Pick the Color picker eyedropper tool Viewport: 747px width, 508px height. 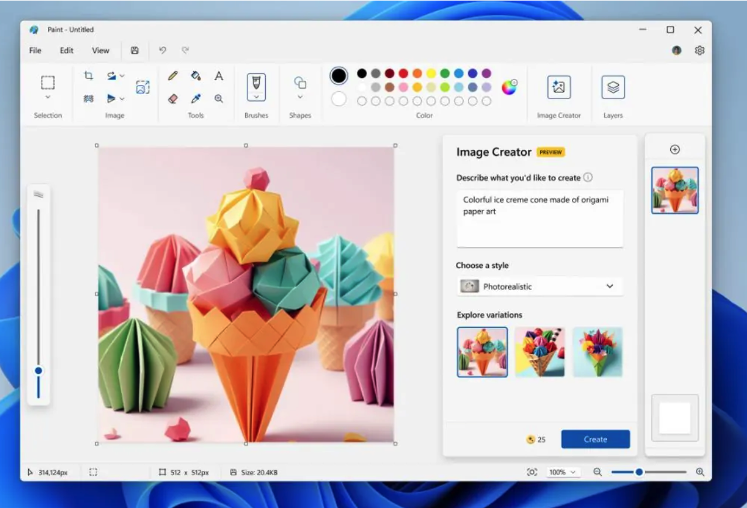[196, 99]
